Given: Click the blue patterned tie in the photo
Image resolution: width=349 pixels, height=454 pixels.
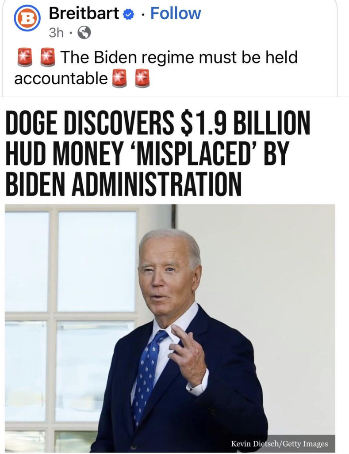Looking at the screenshot, I should pos(146,377).
